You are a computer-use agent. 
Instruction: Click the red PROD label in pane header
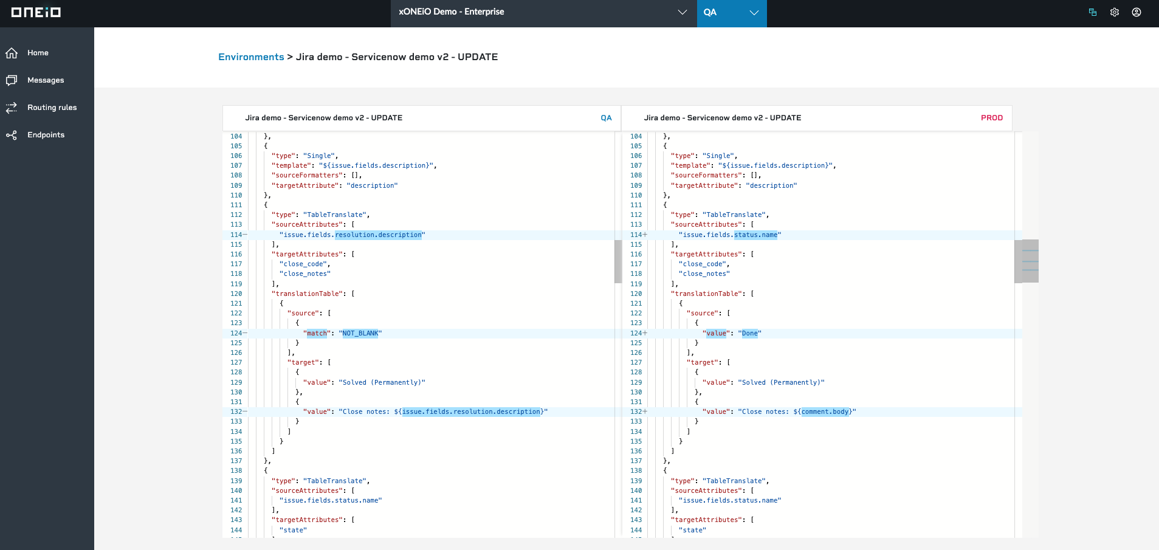(x=992, y=118)
